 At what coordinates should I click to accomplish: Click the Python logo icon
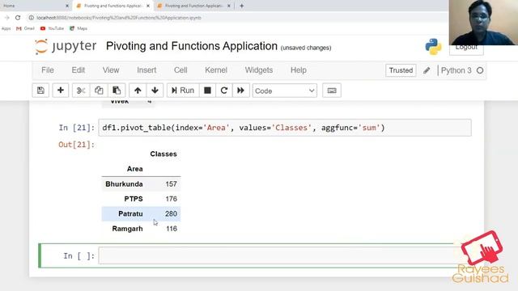433,47
